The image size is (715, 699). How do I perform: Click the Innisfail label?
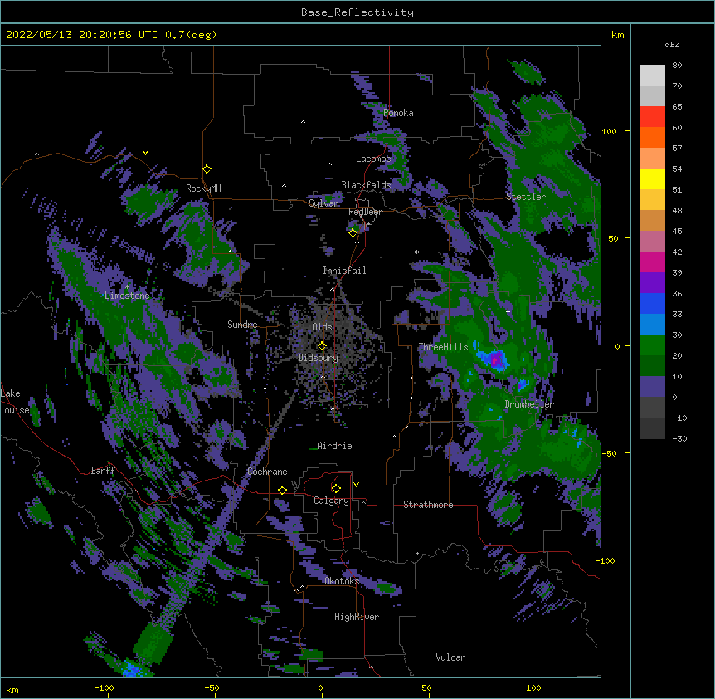(344, 271)
